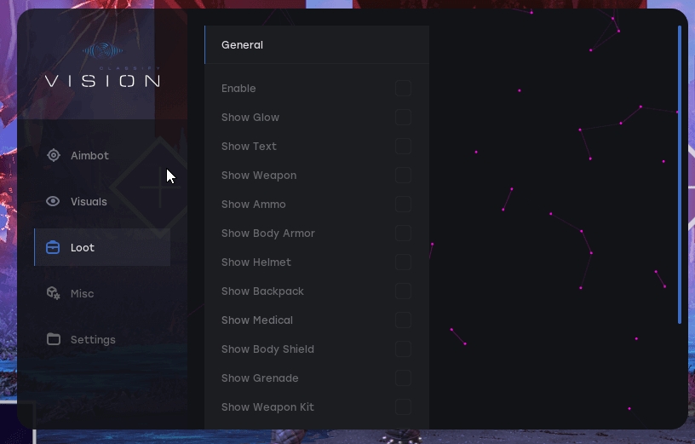Open the Settings section
Viewport: 695px width, 444px height.
(102, 339)
